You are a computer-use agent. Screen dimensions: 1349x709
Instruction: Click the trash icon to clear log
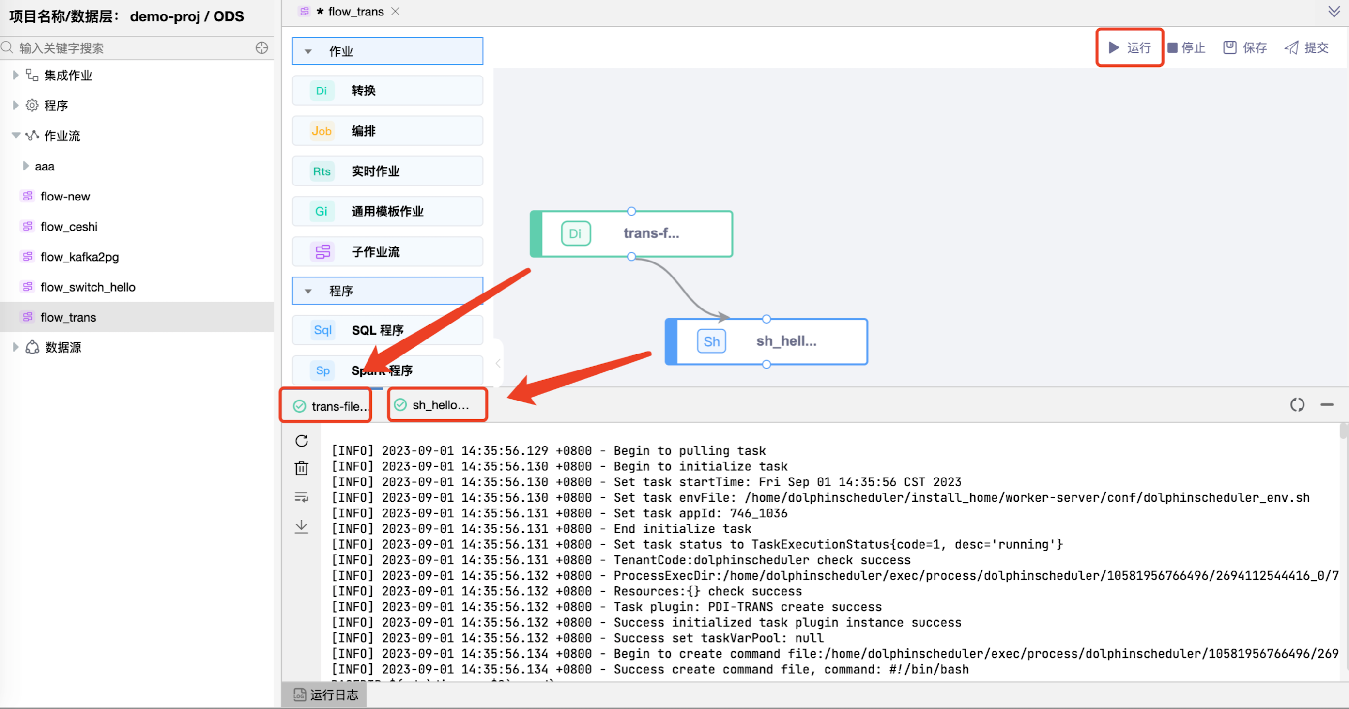[302, 468]
